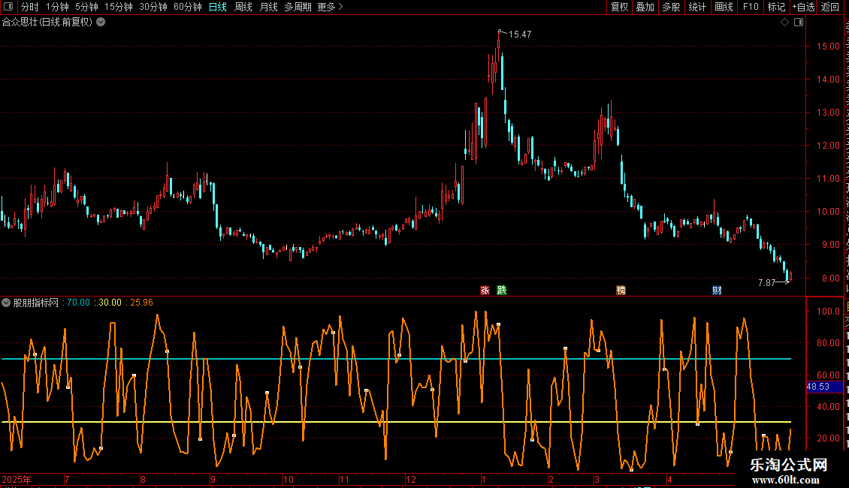Expand the 更多 periods menu

[x=330, y=7]
